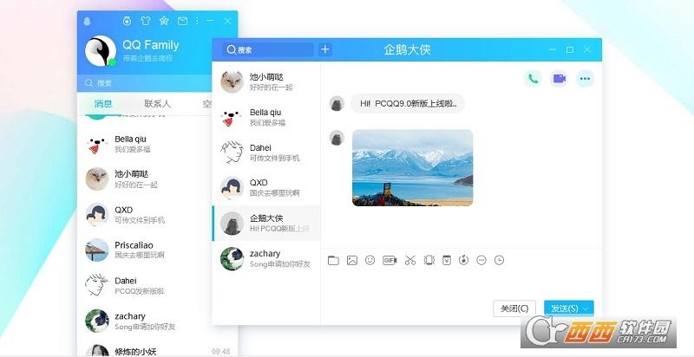Screen dimensions: 694x357
Task: Start a voice call with 企鹅大侠
Action: pos(533,79)
